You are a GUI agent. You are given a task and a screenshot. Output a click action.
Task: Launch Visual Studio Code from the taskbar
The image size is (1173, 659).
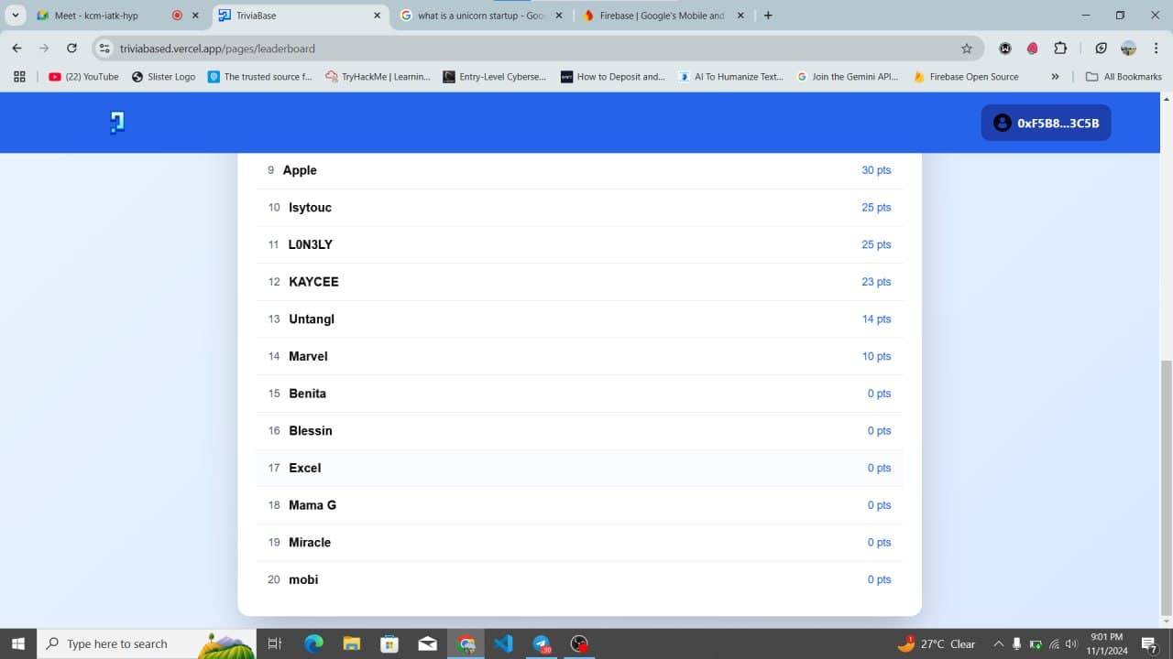(x=503, y=643)
